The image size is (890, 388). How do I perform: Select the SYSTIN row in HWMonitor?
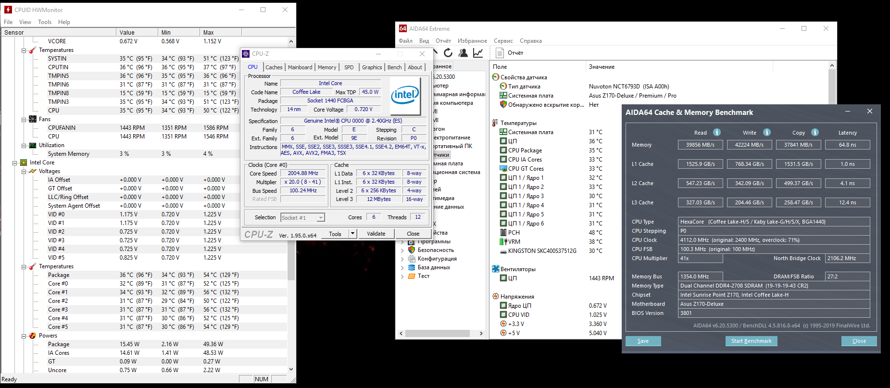pos(144,59)
